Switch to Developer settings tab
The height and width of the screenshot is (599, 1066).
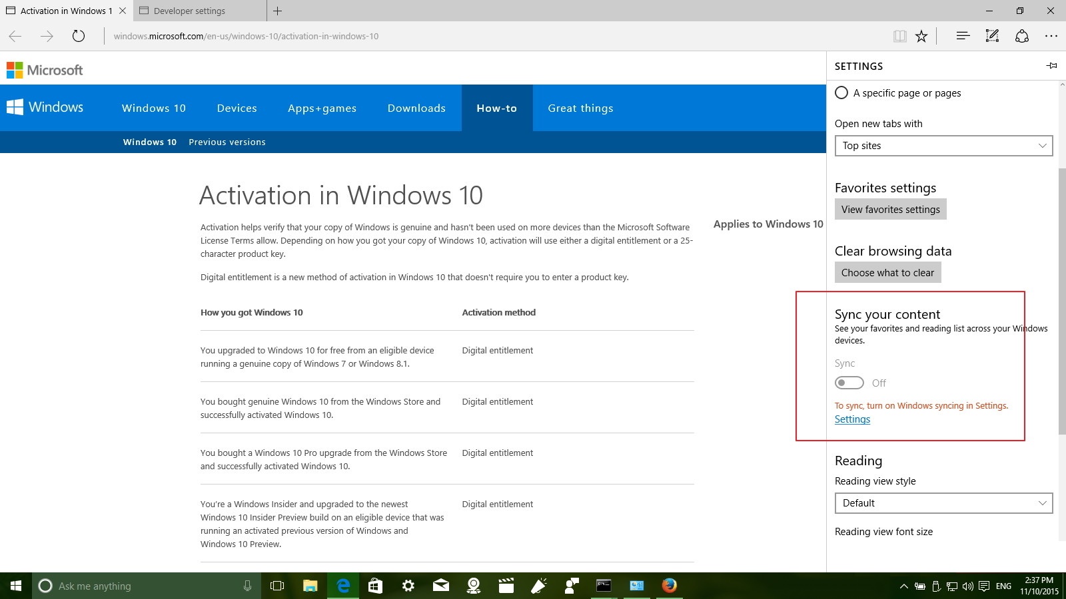[199, 11]
